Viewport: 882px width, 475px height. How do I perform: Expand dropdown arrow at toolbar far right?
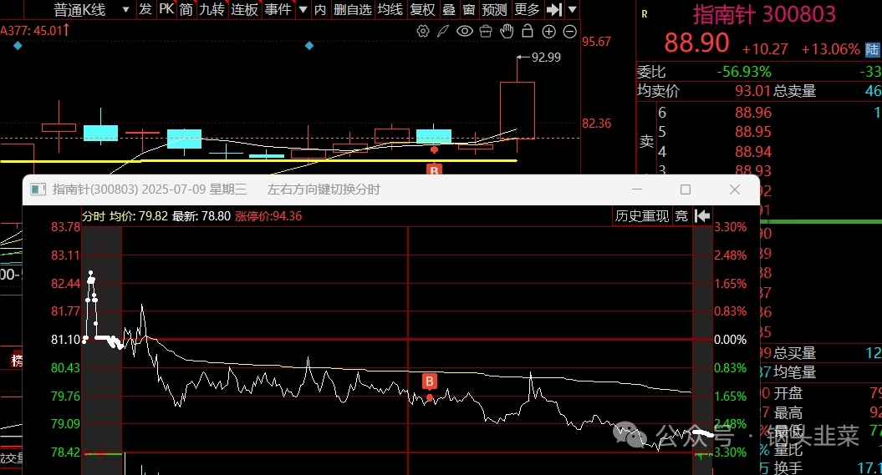coord(573,9)
